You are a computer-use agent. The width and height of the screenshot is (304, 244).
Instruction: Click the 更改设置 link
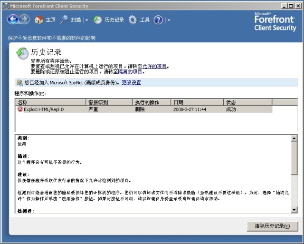[x=132, y=82]
